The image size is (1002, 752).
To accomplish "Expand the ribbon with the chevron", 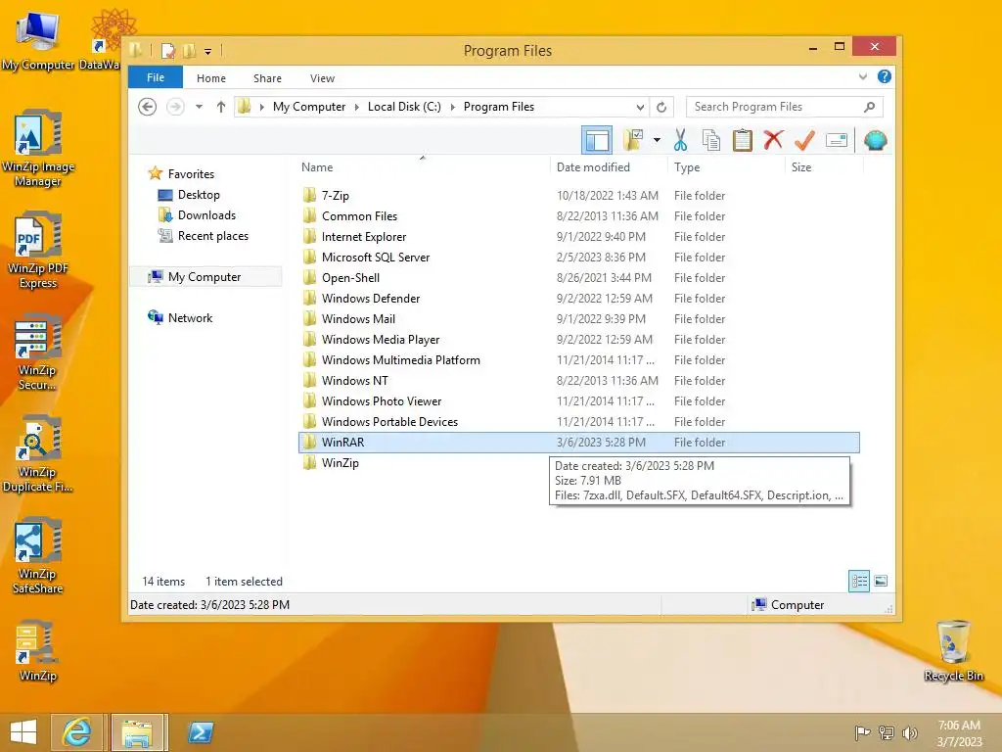I will [x=863, y=76].
